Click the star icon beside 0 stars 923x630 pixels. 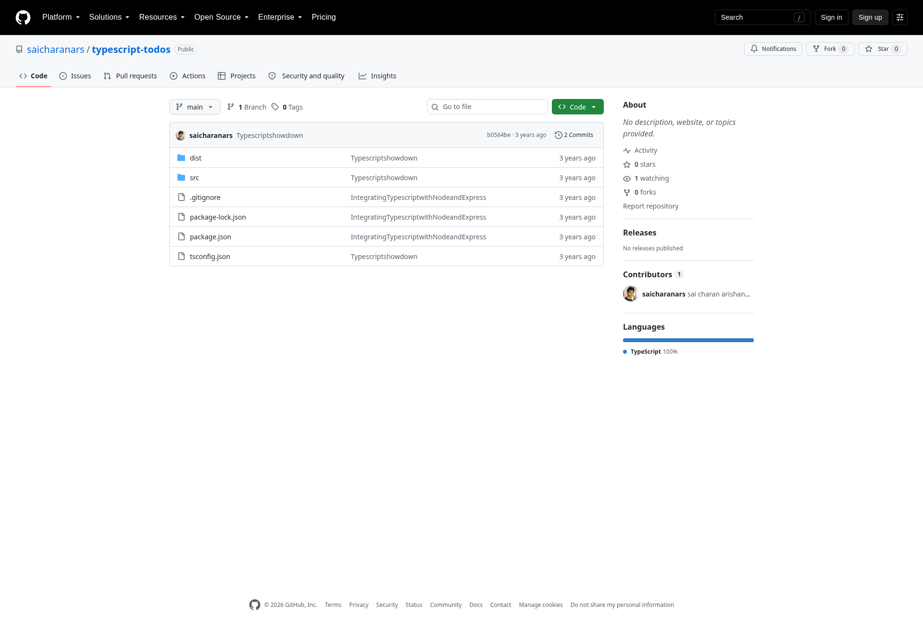point(627,164)
